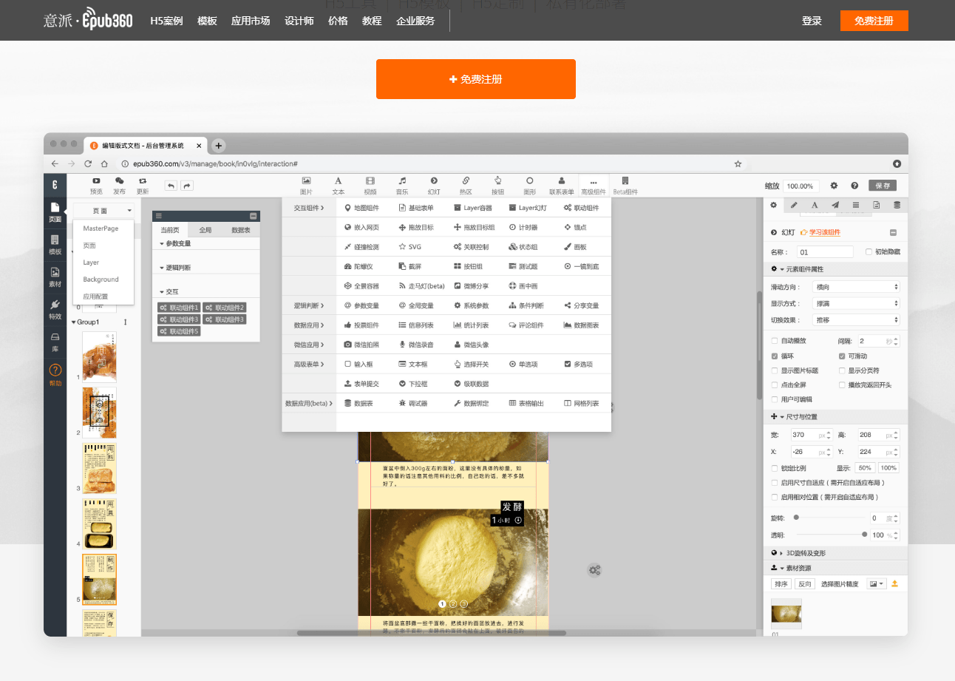Open the 切换效果 dropdown showing 推移

point(855,320)
